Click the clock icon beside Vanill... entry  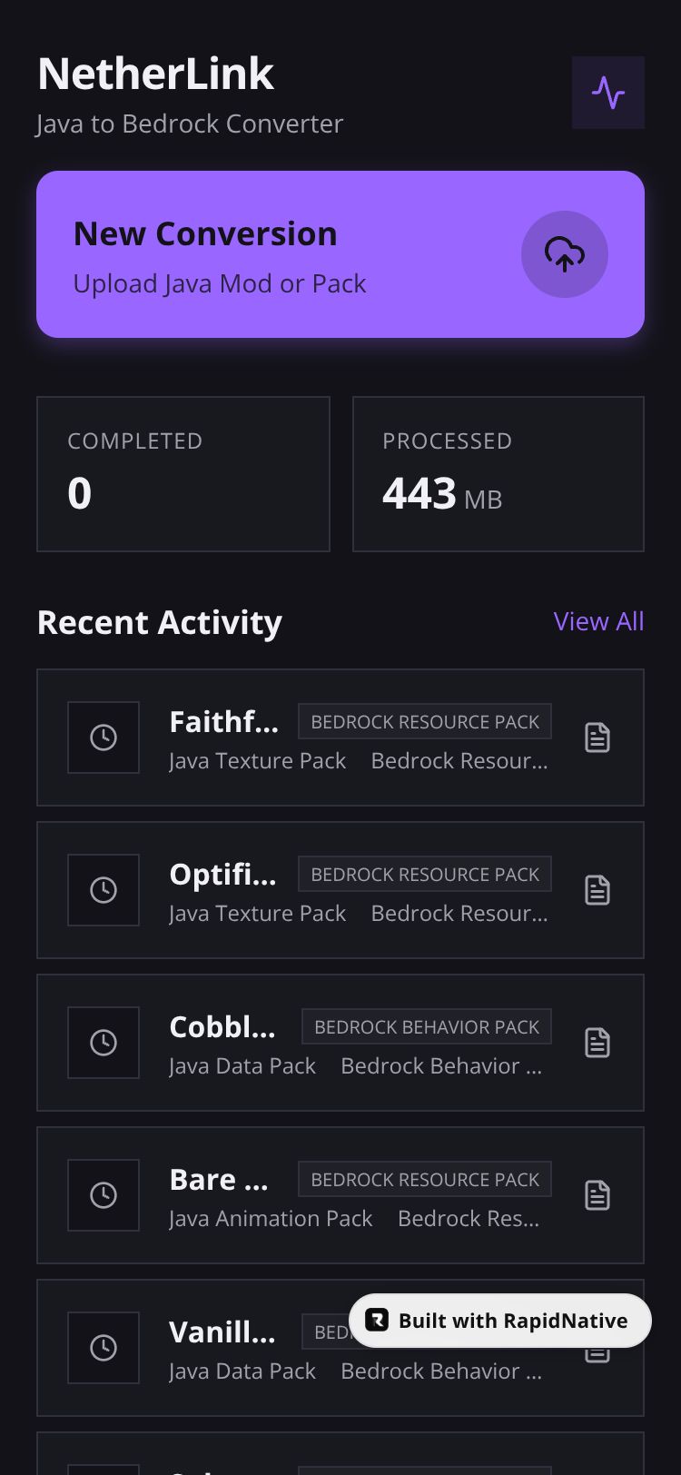coord(104,1348)
